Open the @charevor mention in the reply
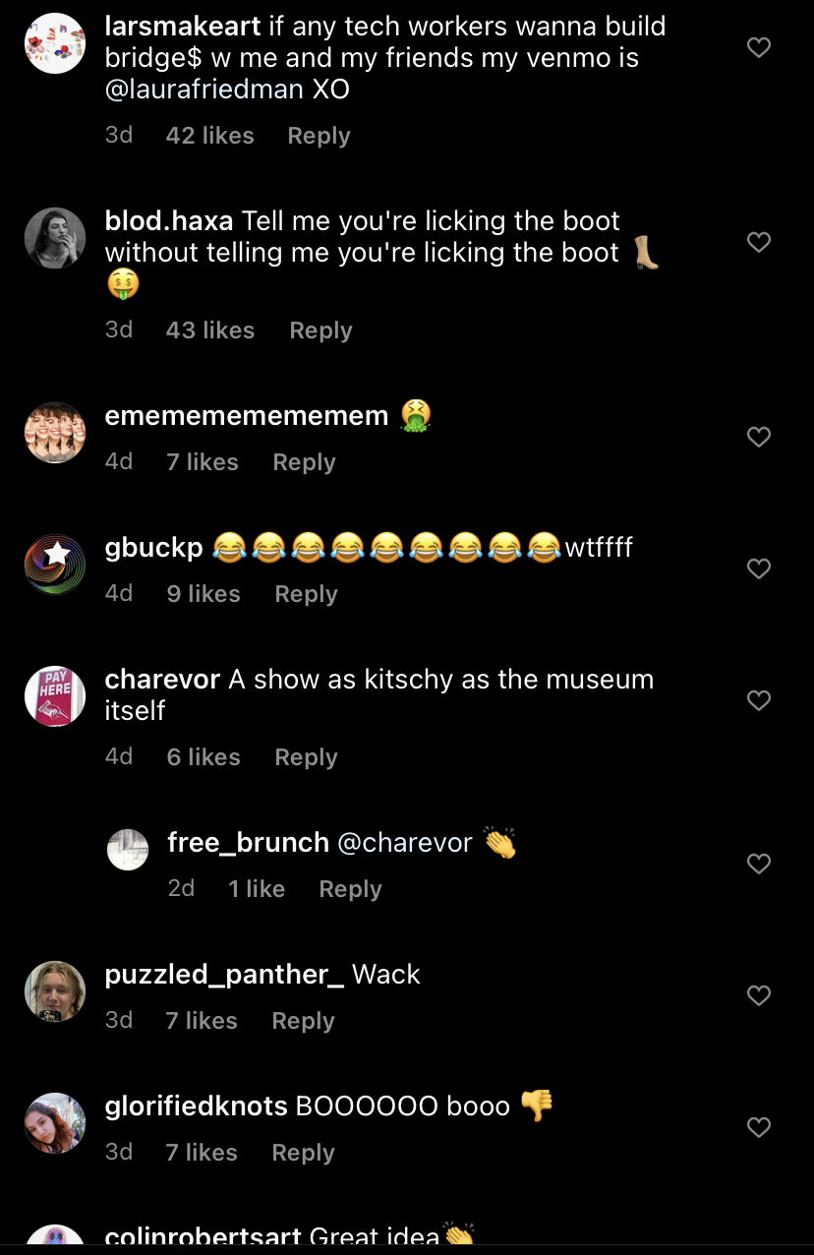This screenshot has height=1255, width=814. click(x=405, y=843)
